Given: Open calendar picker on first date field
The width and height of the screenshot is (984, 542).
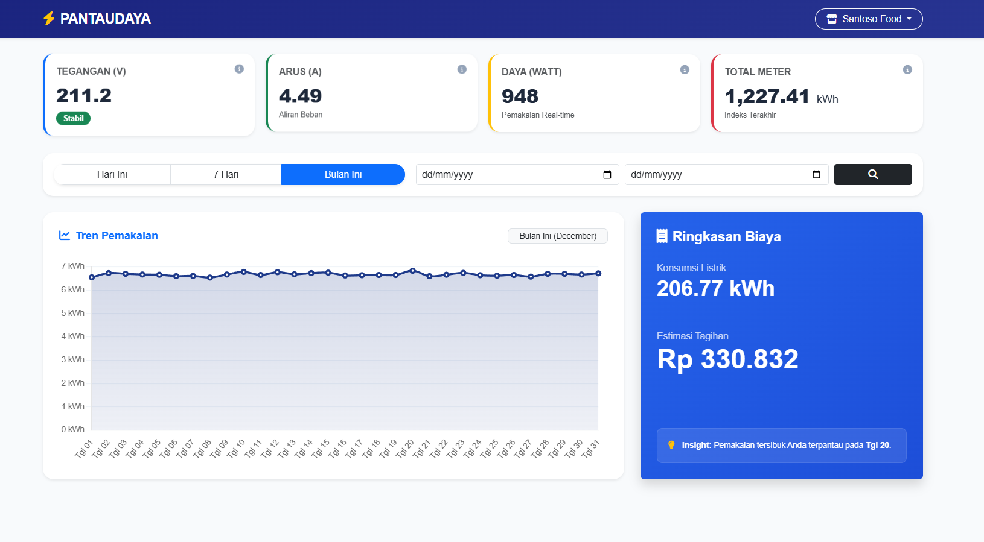Looking at the screenshot, I should click(x=607, y=175).
